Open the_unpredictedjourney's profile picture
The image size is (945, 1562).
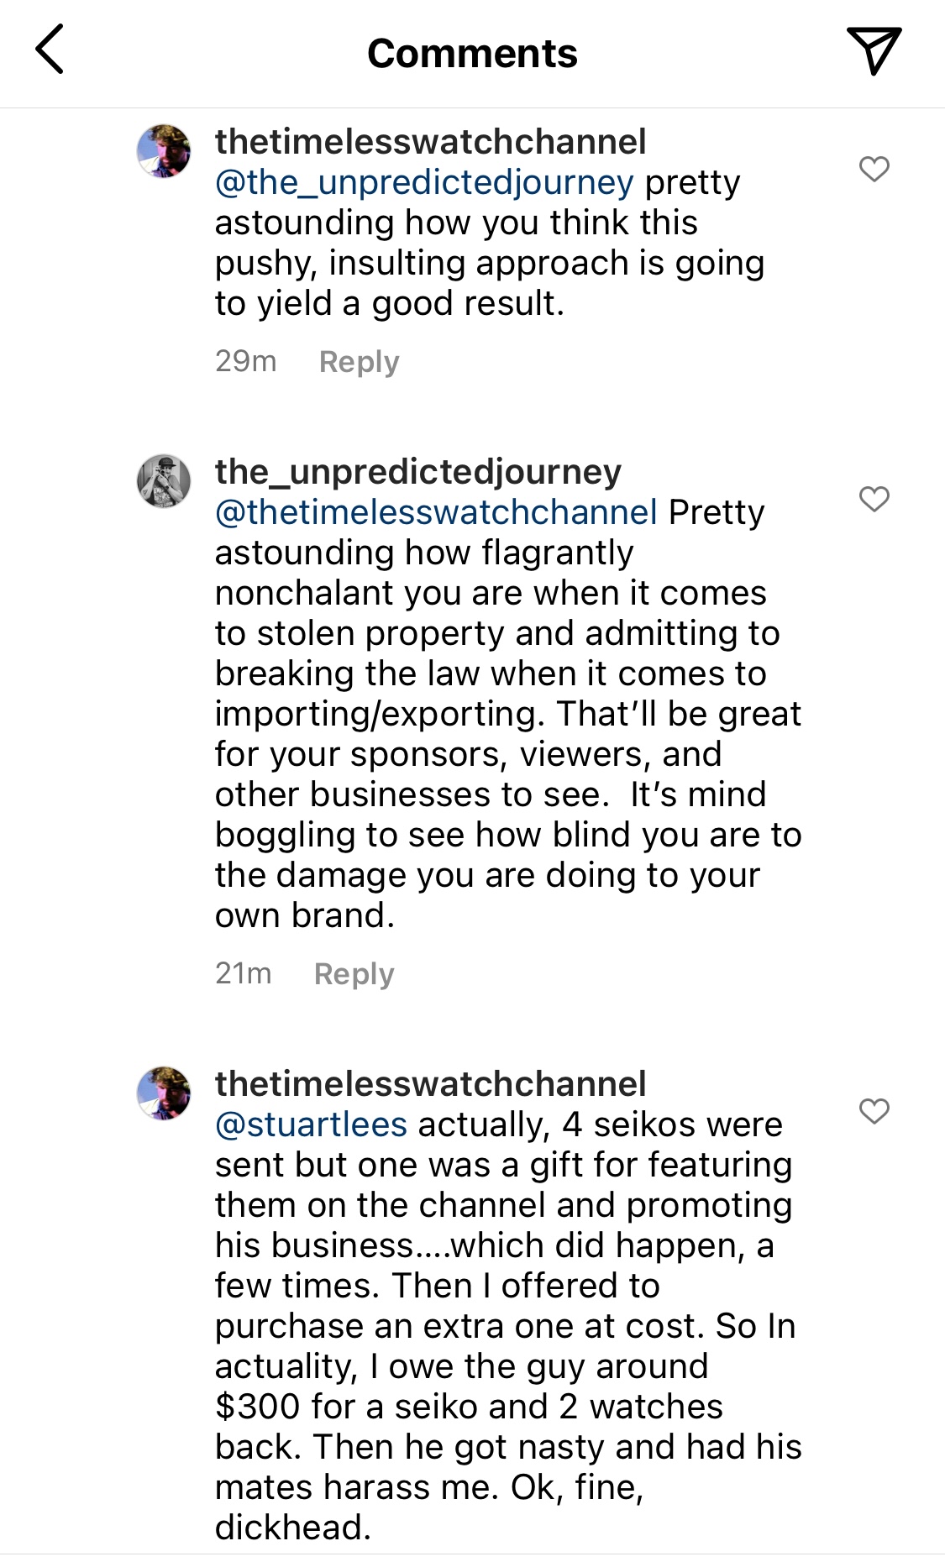pyautogui.click(x=164, y=481)
